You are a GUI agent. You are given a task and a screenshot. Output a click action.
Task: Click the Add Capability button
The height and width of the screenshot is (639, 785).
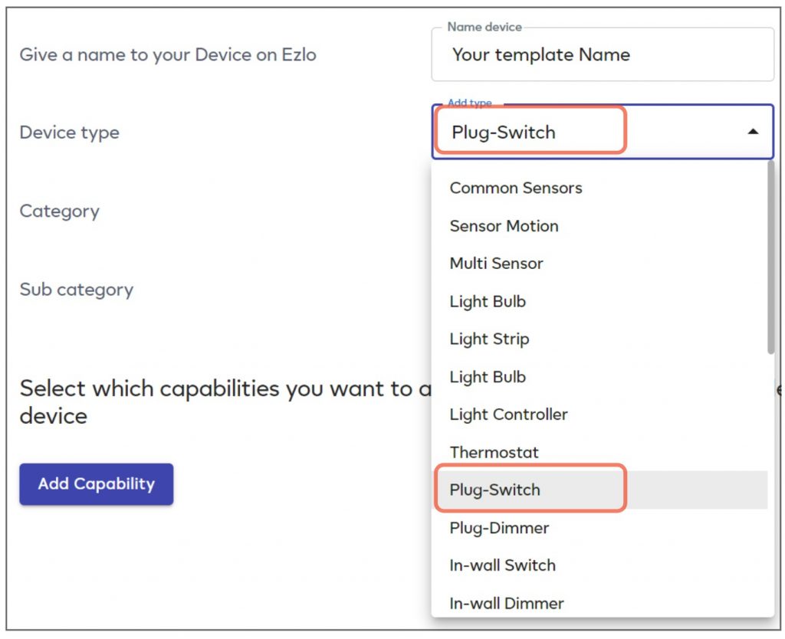(x=96, y=484)
